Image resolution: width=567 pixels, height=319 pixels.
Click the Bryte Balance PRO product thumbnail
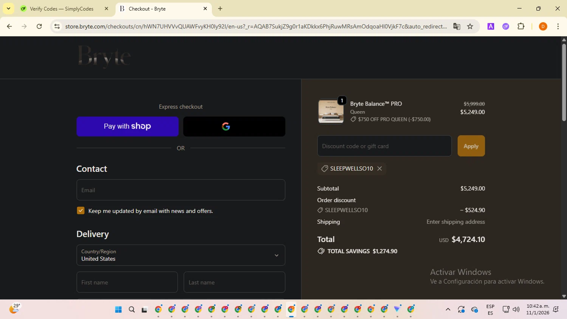point(331,111)
